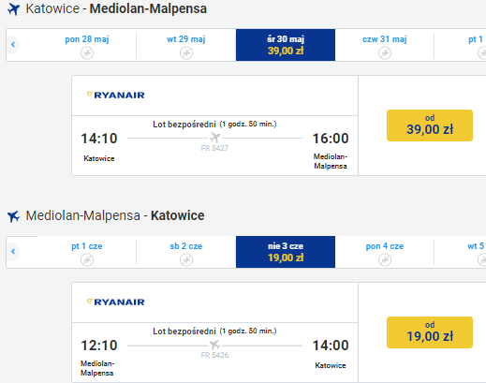Click the Ryanair logo on return flight
The width and height of the screenshot is (486, 383).
click(x=115, y=302)
